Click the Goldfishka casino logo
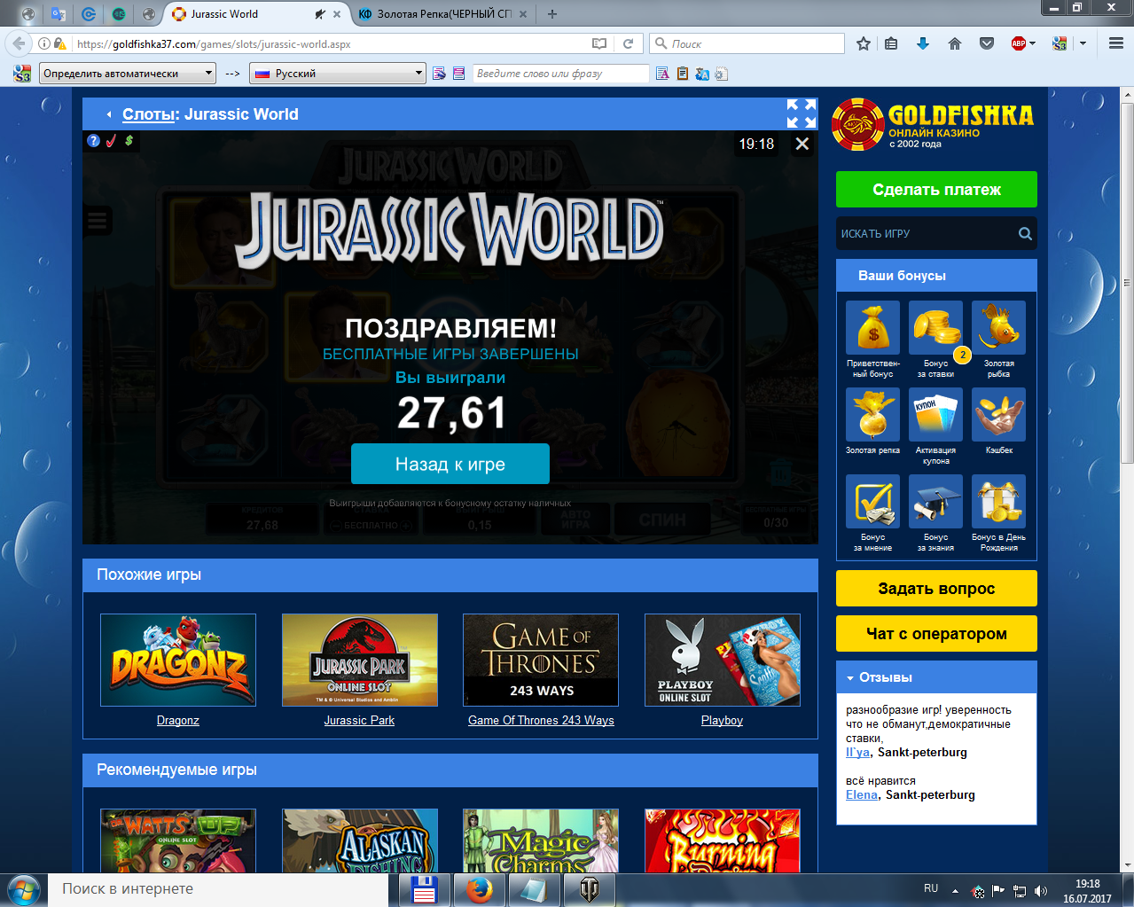Image resolution: width=1134 pixels, height=907 pixels. tap(934, 124)
